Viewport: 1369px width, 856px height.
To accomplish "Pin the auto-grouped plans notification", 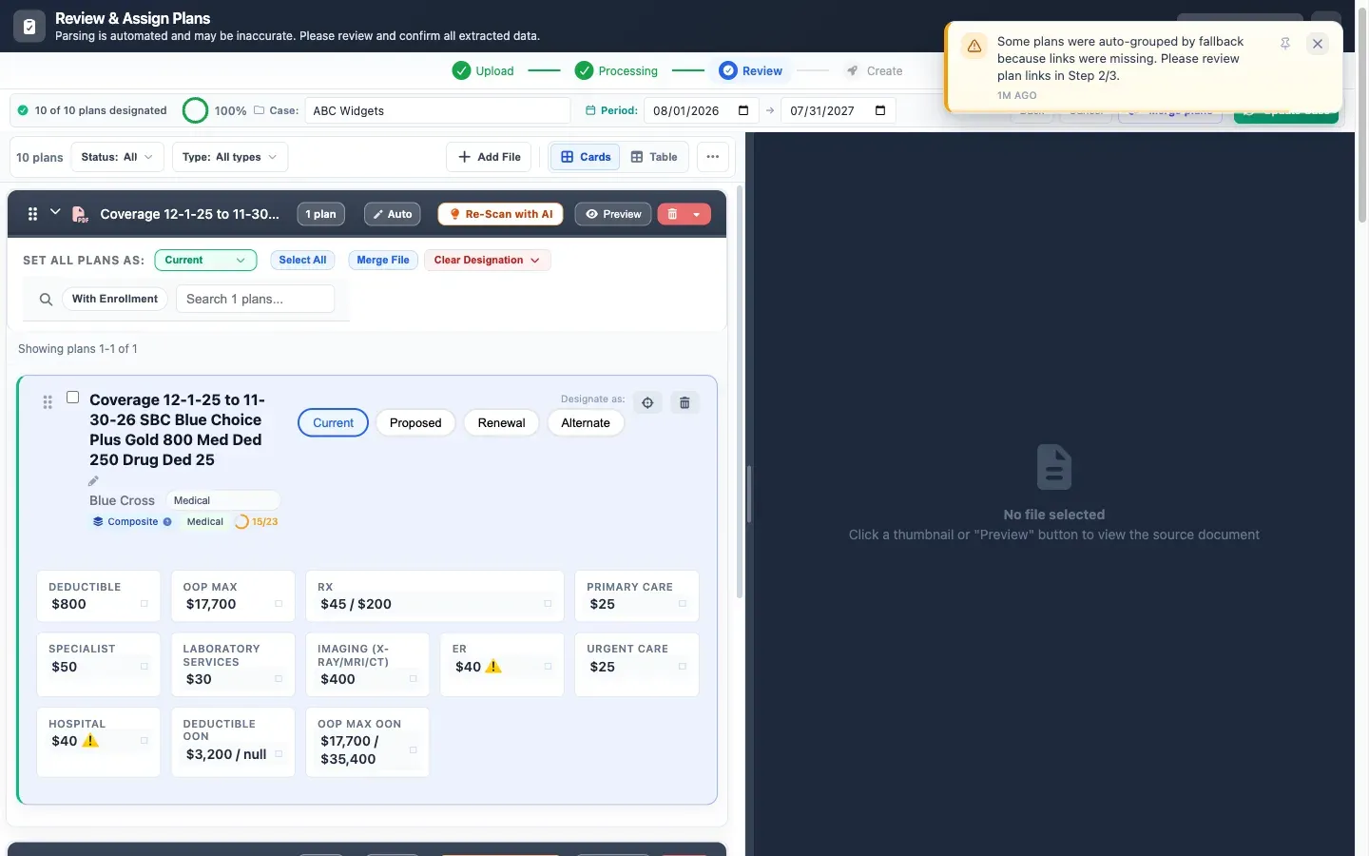I will point(1285,43).
